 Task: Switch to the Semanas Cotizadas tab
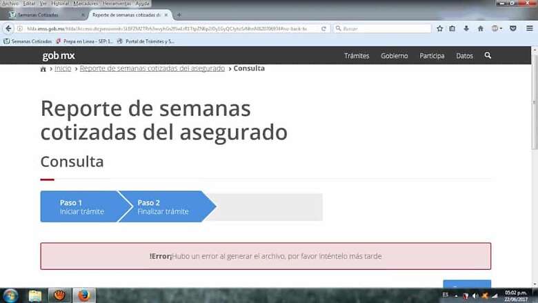(41, 14)
